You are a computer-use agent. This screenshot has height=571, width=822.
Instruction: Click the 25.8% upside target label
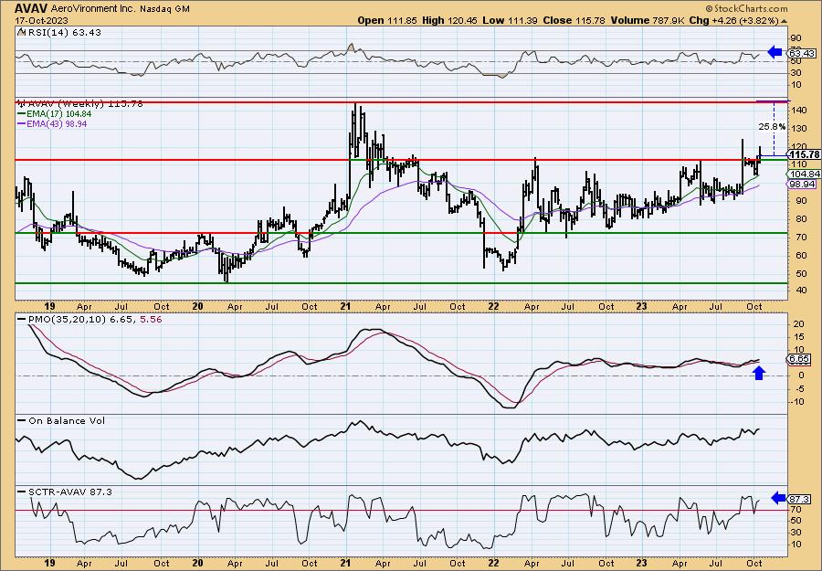(772, 126)
